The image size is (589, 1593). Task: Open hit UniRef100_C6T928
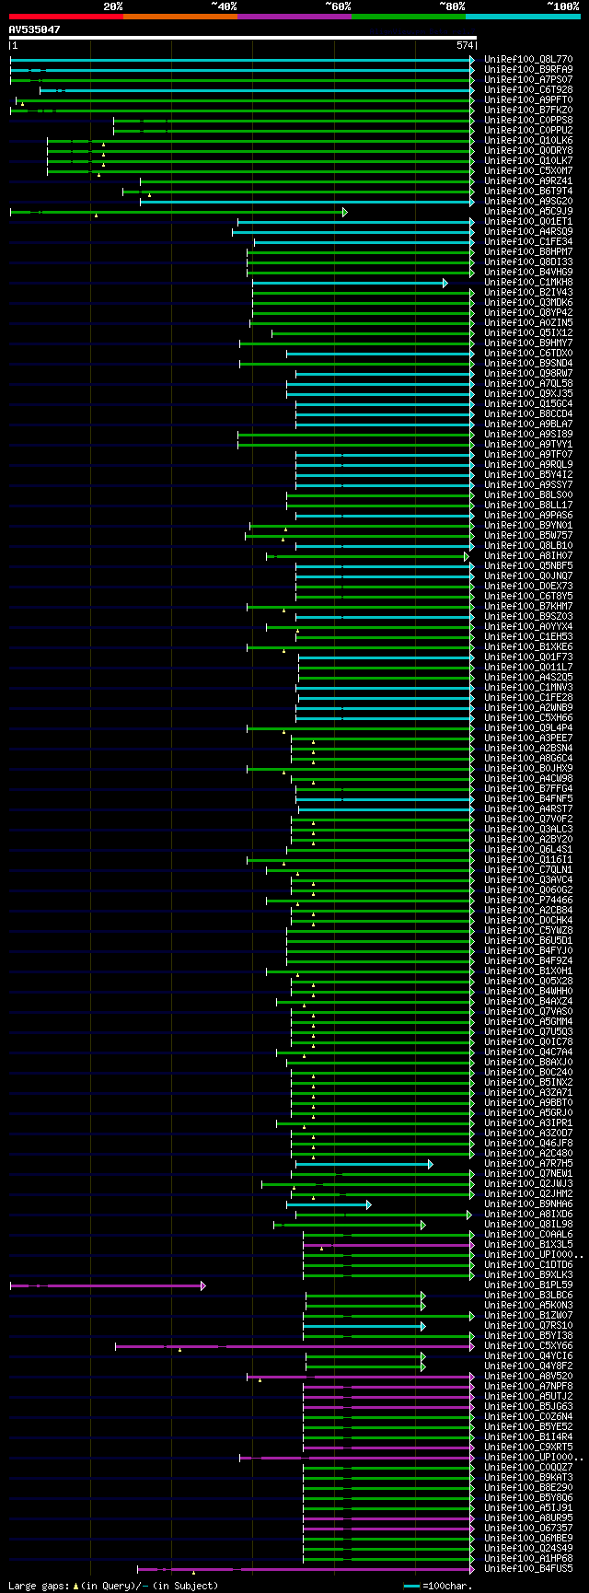(x=528, y=90)
